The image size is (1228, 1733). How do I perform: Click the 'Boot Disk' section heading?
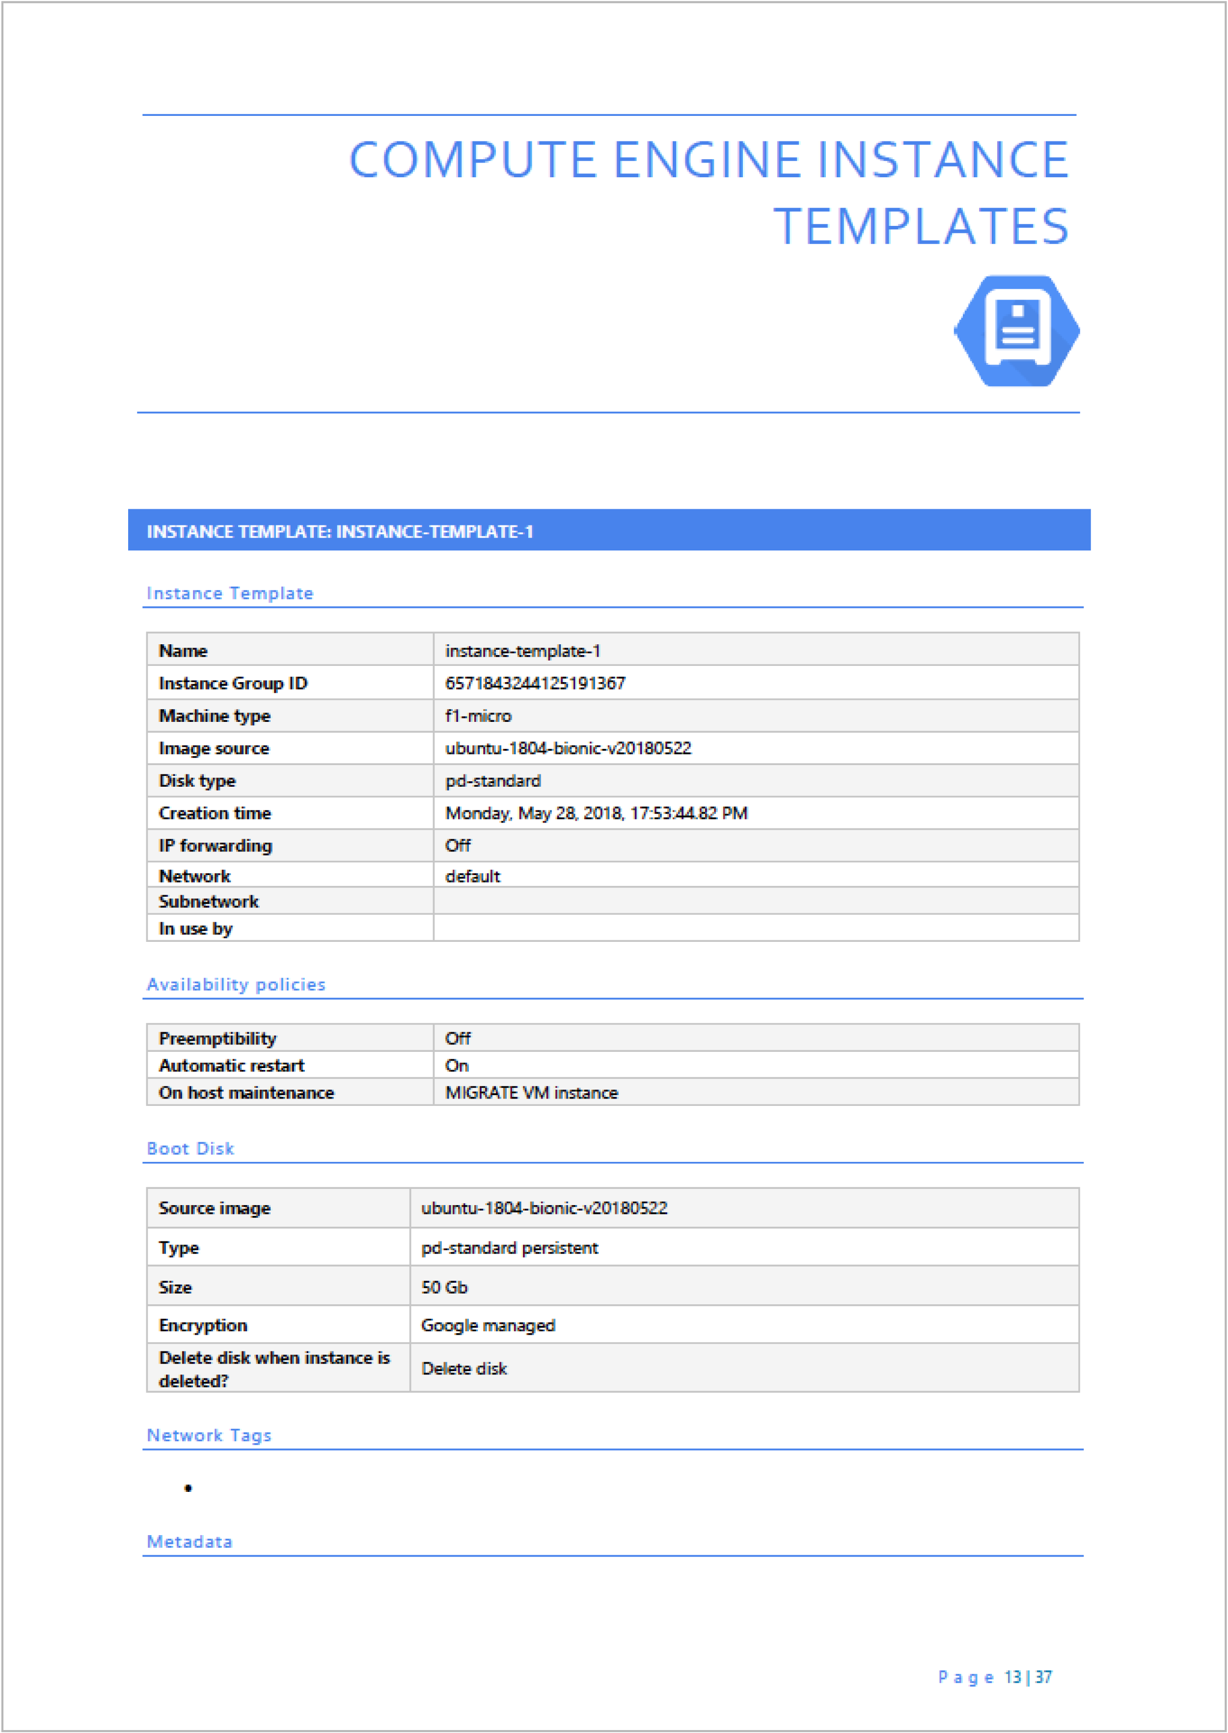pos(191,1149)
